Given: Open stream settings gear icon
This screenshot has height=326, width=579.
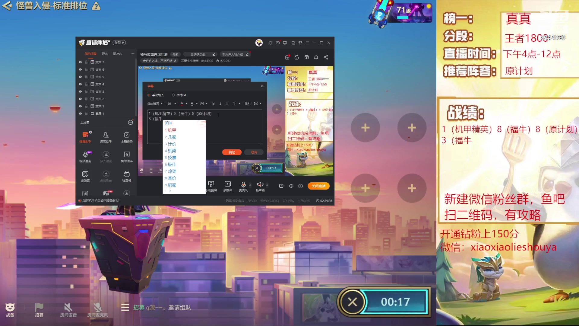Looking at the screenshot, I should pos(300,186).
